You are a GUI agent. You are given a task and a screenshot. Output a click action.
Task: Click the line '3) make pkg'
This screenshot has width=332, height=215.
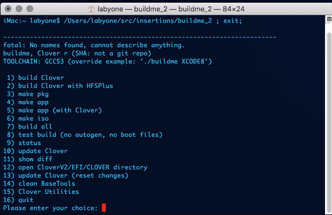click(28, 94)
